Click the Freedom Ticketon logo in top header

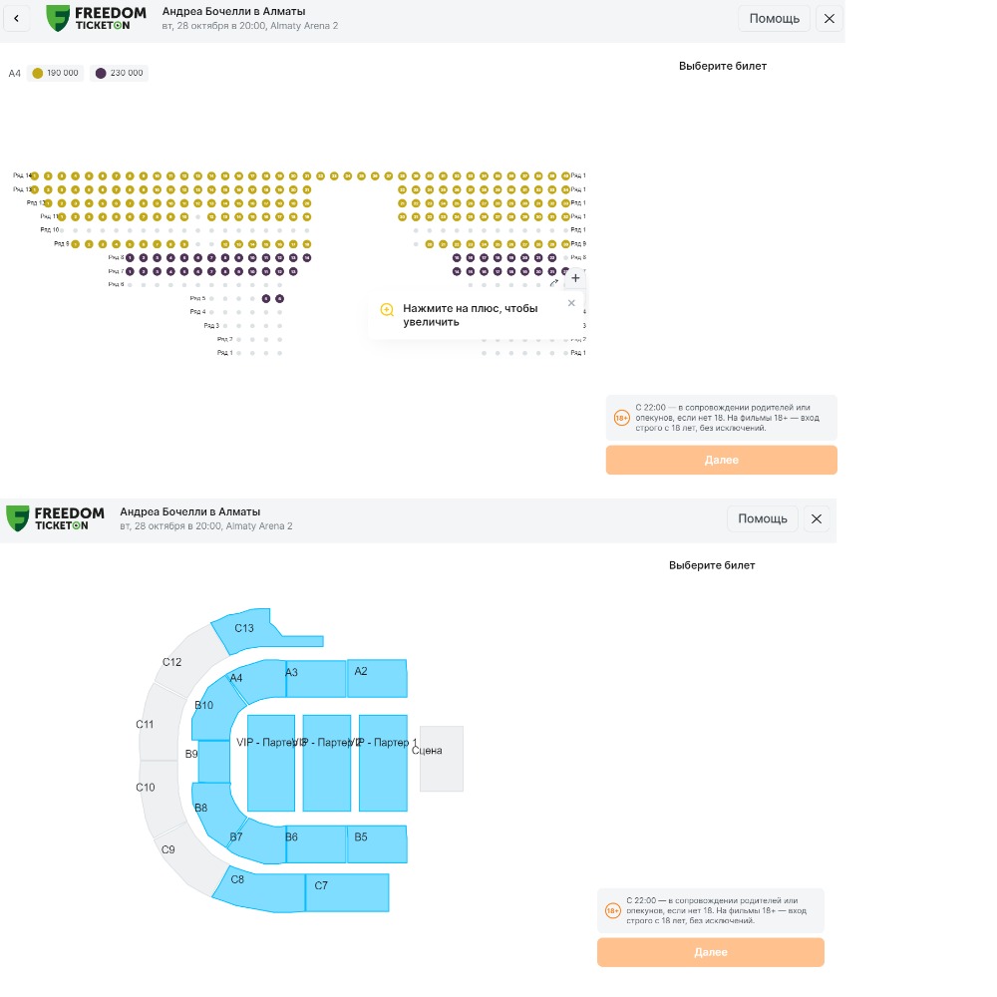[96, 18]
